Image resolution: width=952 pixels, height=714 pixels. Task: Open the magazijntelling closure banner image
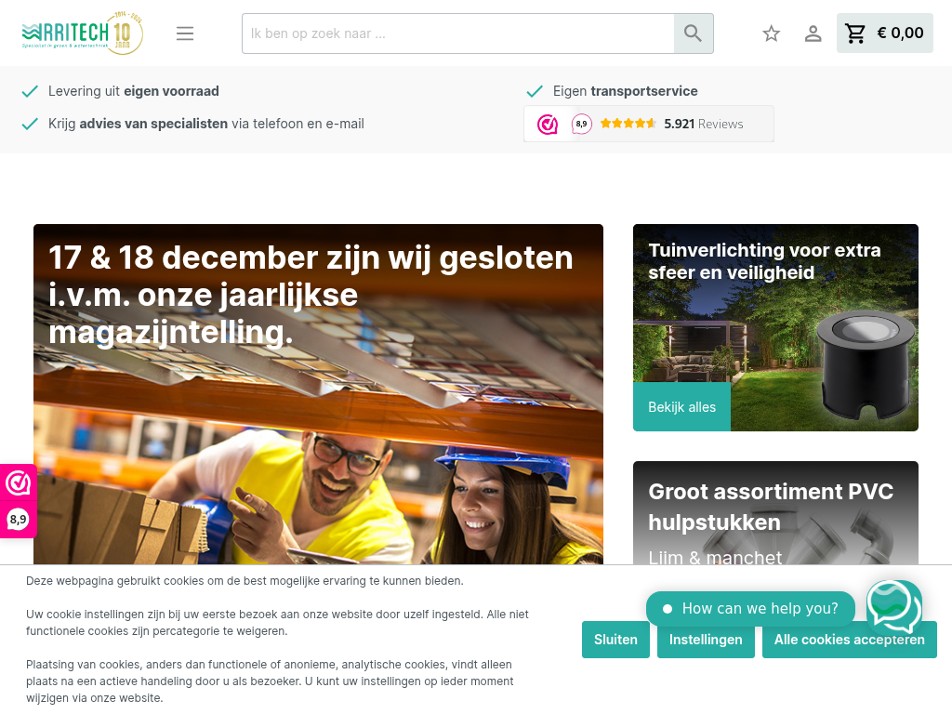[318, 394]
